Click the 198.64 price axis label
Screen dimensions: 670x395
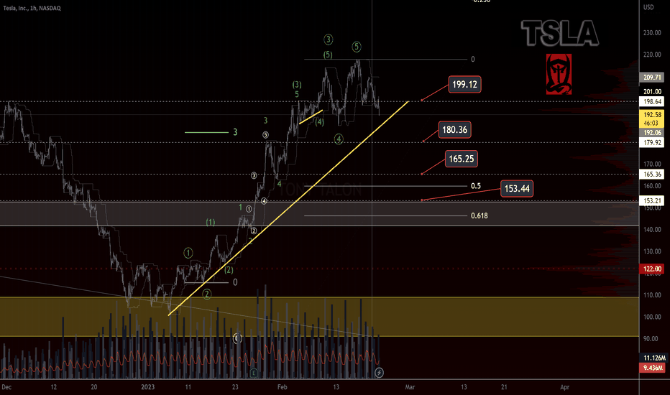(652, 102)
